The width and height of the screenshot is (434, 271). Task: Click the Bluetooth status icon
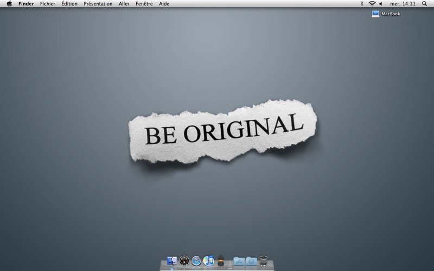362,4
